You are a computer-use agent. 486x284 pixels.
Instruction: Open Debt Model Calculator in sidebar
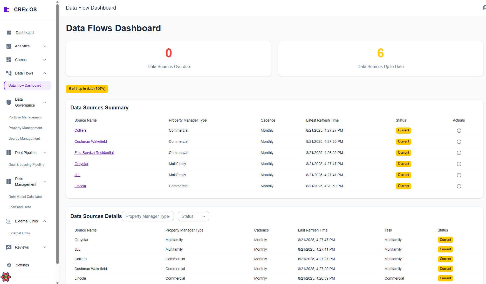point(25,197)
